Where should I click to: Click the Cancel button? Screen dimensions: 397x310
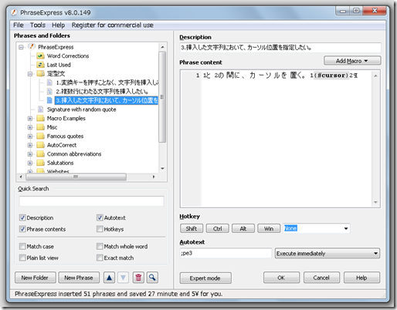coord(321,278)
